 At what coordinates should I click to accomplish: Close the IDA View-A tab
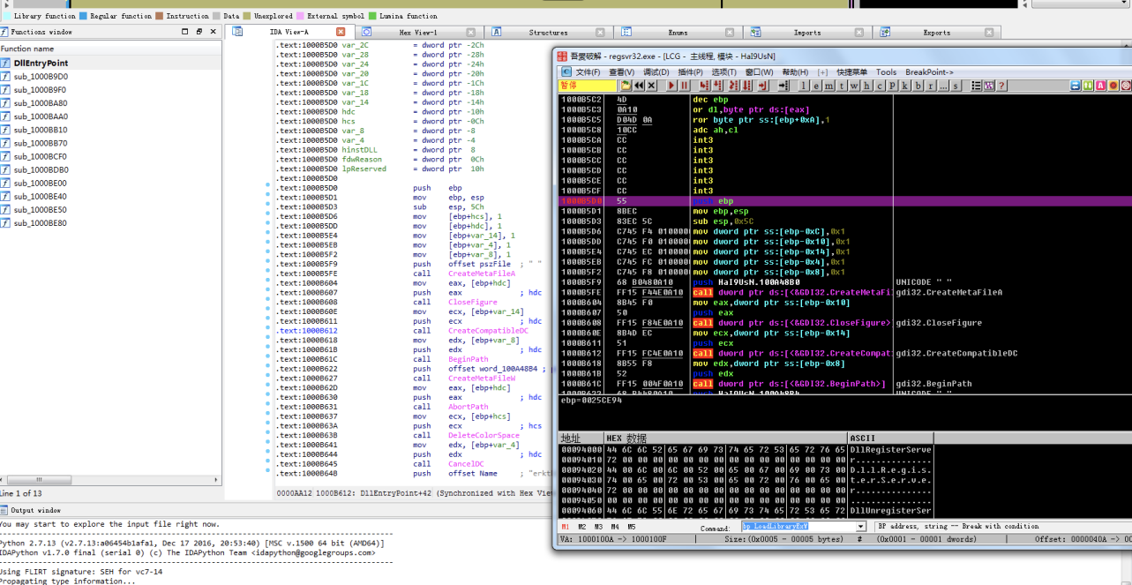pos(341,32)
